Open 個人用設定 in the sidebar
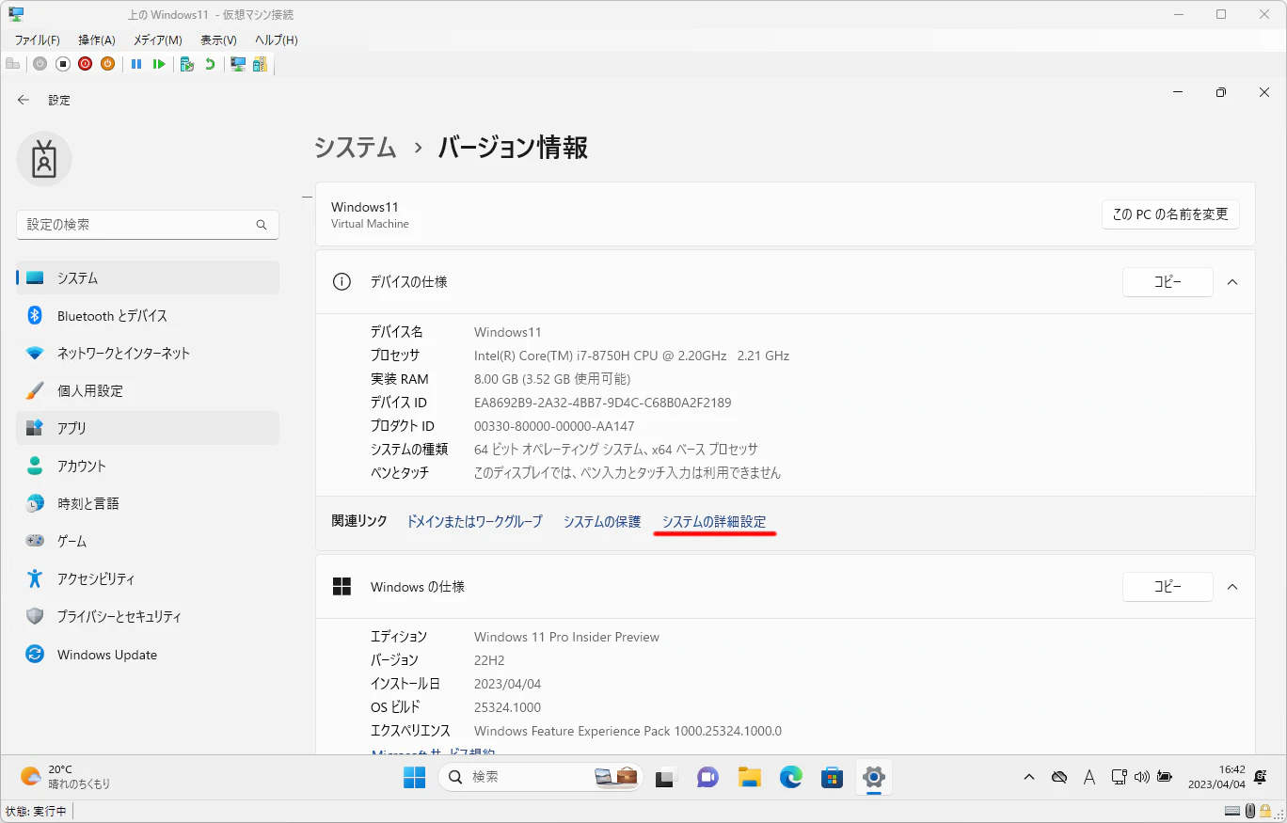Image resolution: width=1287 pixels, height=823 pixels. [x=148, y=390]
